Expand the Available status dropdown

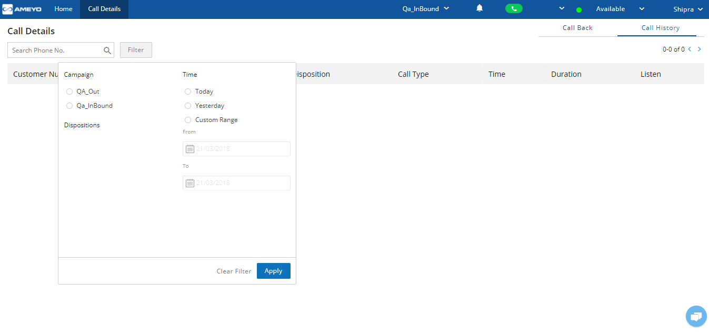pyautogui.click(x=642, y=9)
